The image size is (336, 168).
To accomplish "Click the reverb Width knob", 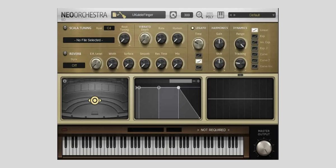I will pos(112,64).
